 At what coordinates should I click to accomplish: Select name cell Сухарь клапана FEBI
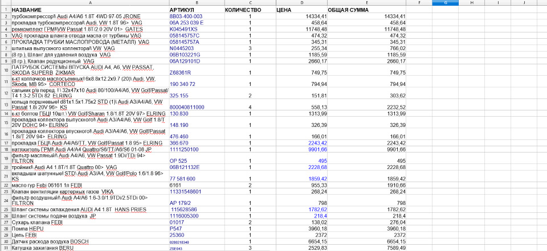click(90, 222)
